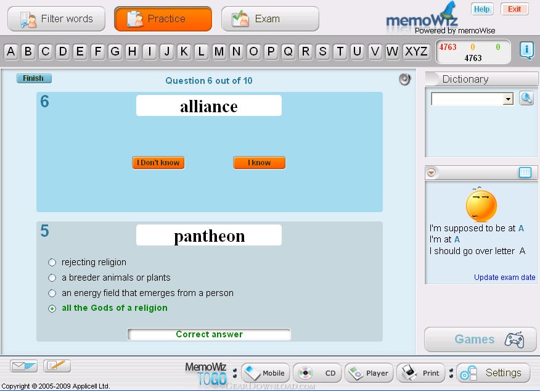Switch to the Practice tab

tap(163, 19)
